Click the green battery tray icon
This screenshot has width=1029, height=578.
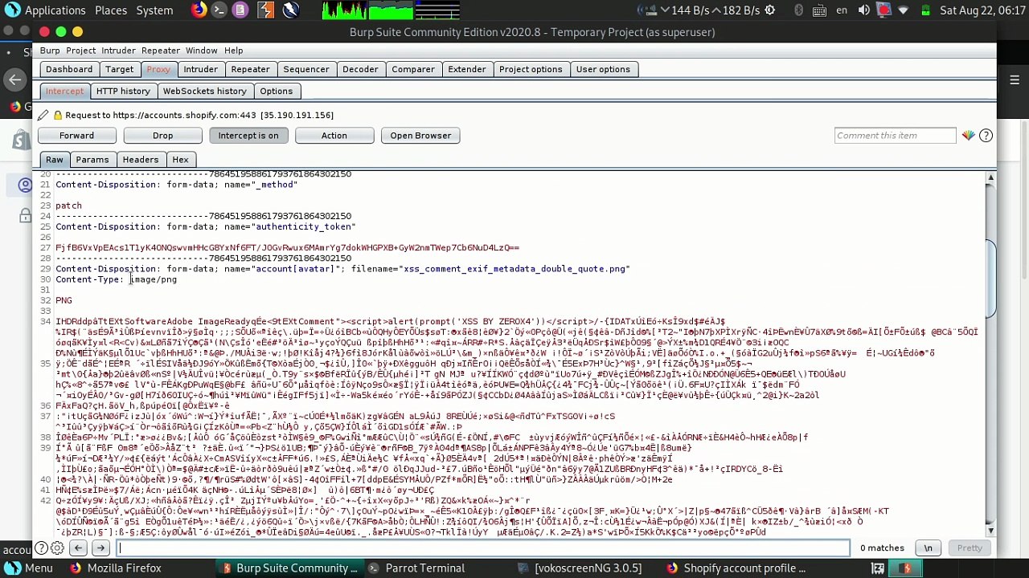pos(925,10)
